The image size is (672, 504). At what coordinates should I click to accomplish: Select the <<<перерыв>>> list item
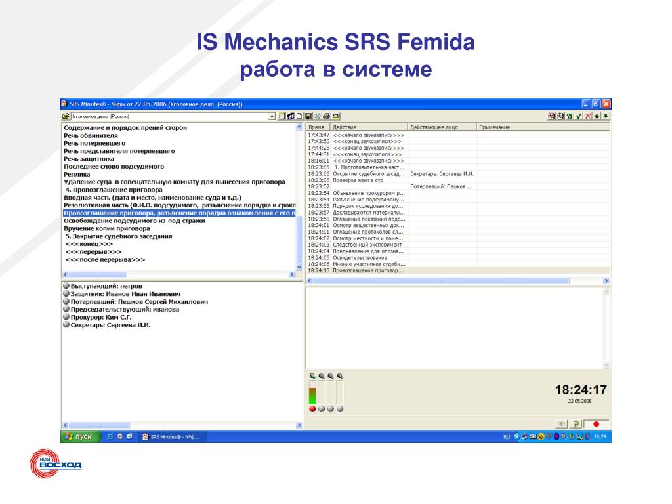coord(93,251)
